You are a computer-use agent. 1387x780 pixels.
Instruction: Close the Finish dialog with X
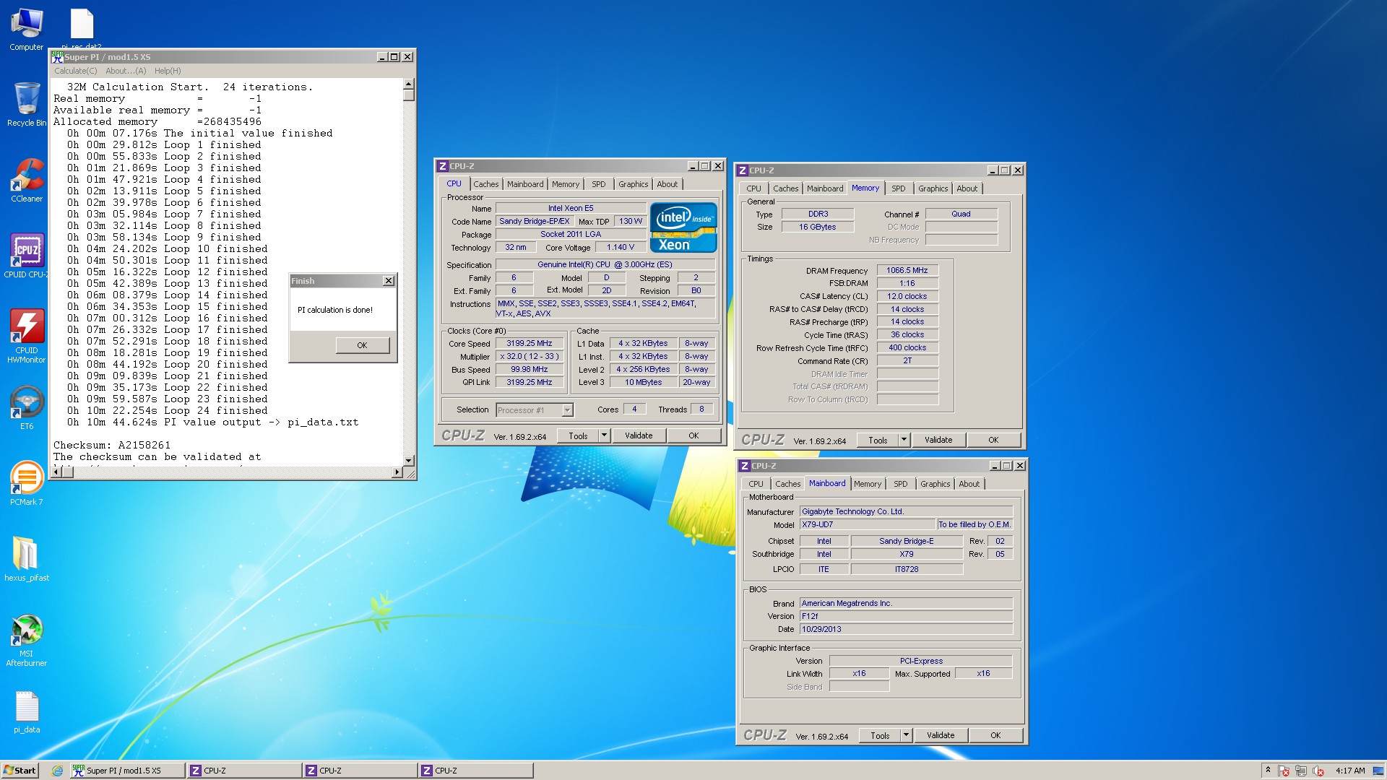[x=389, y=281]
